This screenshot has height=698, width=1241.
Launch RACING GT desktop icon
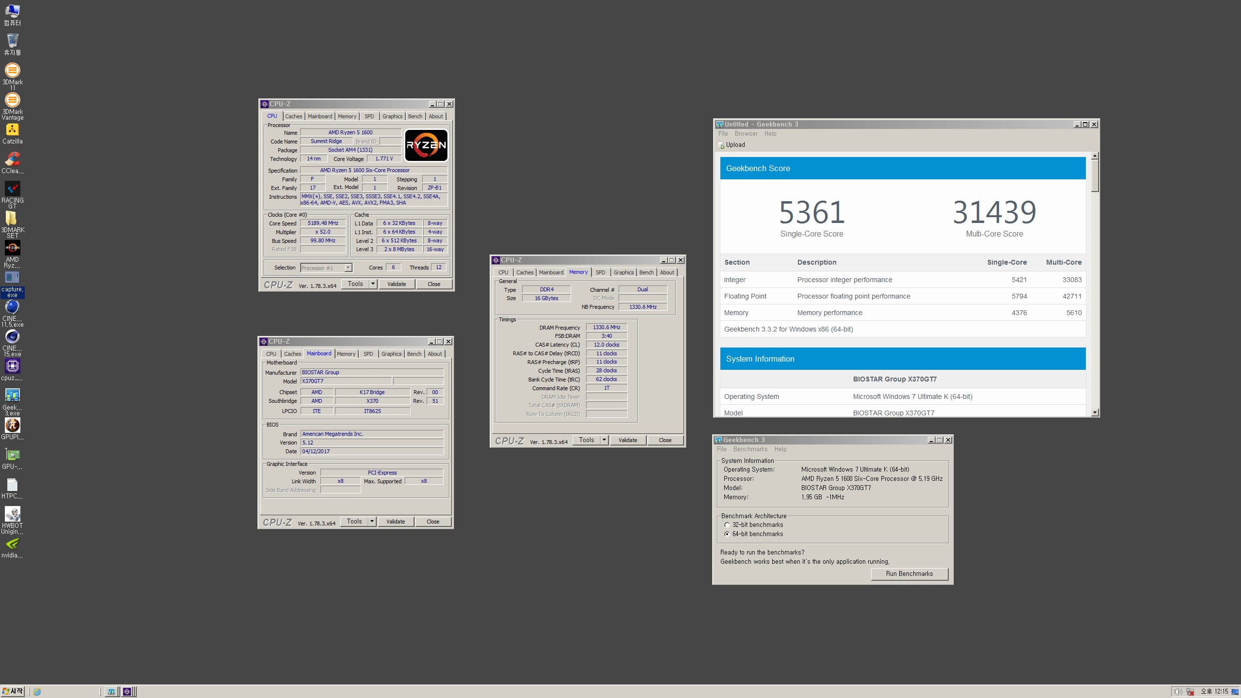[x=12, y=195]
